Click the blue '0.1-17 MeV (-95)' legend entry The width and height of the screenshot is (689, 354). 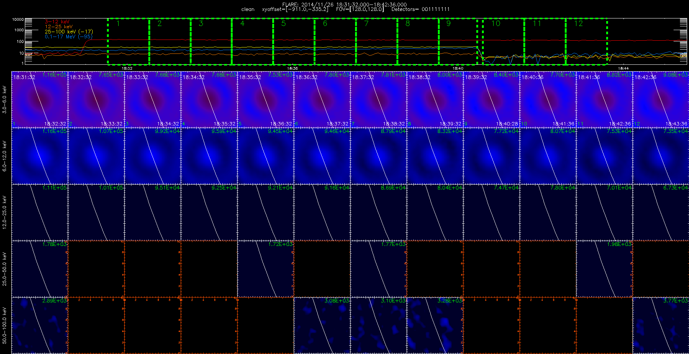(x=69, y=37)
